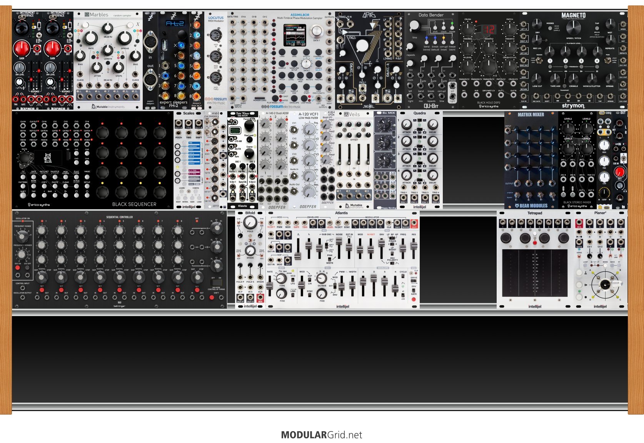Click the Planar² joystick
Viewport: 644px width, 443px height.
click(605, 285)
